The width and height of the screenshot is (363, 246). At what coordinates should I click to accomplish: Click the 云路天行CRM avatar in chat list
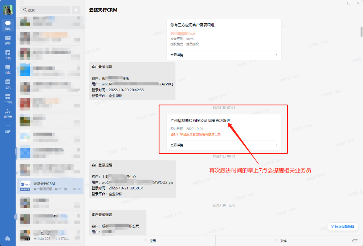point(25,186)
